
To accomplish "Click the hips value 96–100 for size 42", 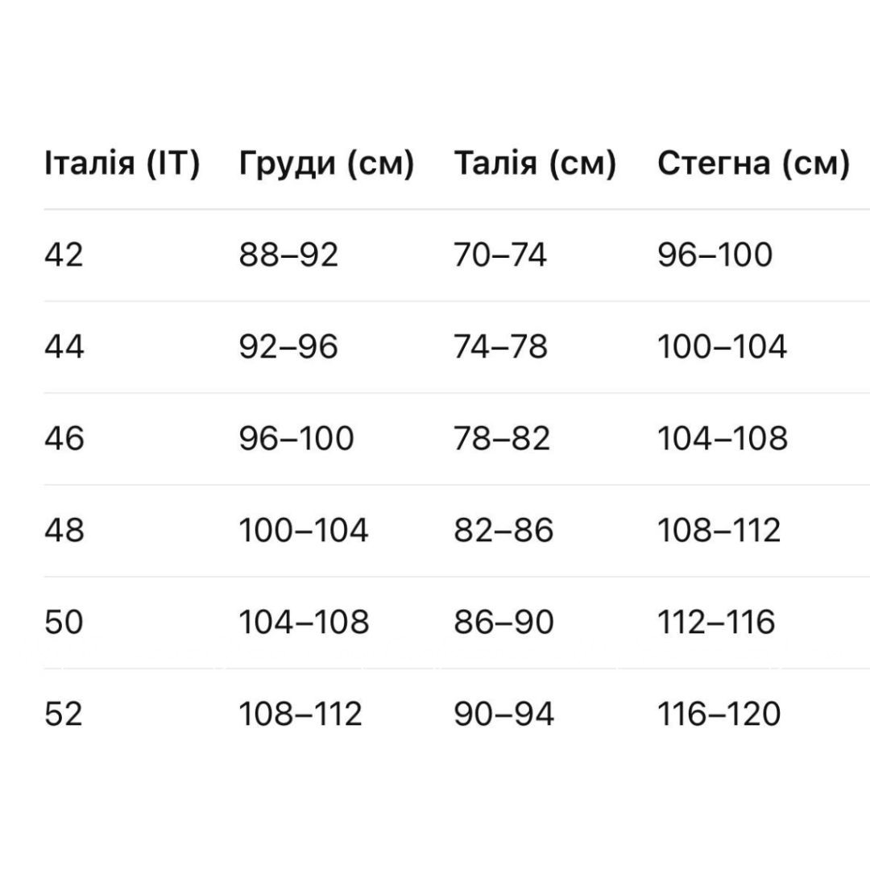I will click(715, 255).
